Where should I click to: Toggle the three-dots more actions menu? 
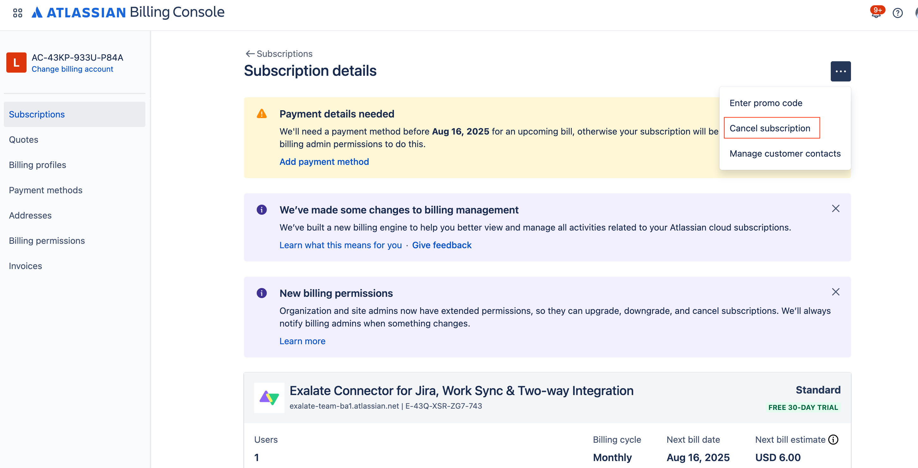tap(840, 71)
